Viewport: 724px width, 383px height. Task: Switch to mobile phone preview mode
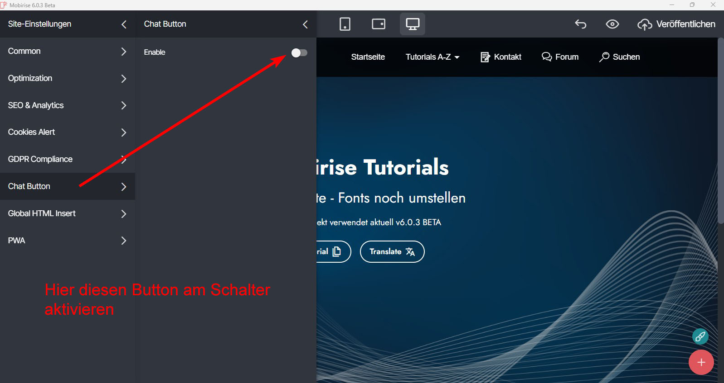pos(345,24)
